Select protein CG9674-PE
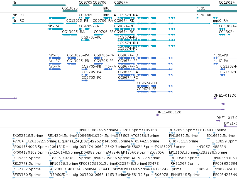 [146, 89]
